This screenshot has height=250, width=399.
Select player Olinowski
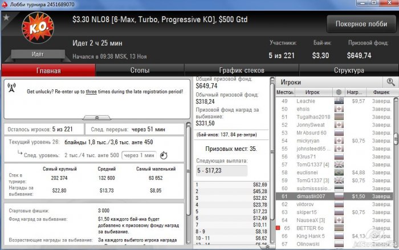[x=308, y=244]
